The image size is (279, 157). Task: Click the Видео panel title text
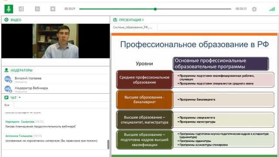(16, 20)
